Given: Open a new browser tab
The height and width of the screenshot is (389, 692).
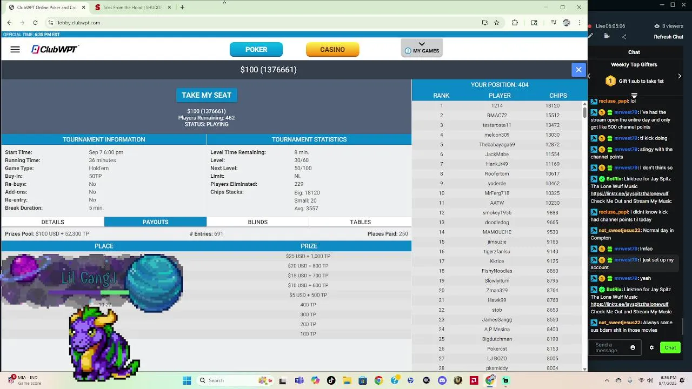Looking at the screenshot, I should 182,8.
